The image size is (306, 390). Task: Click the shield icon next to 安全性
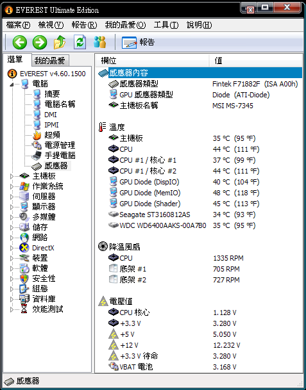pyautogui.click(x=24, y=279)
